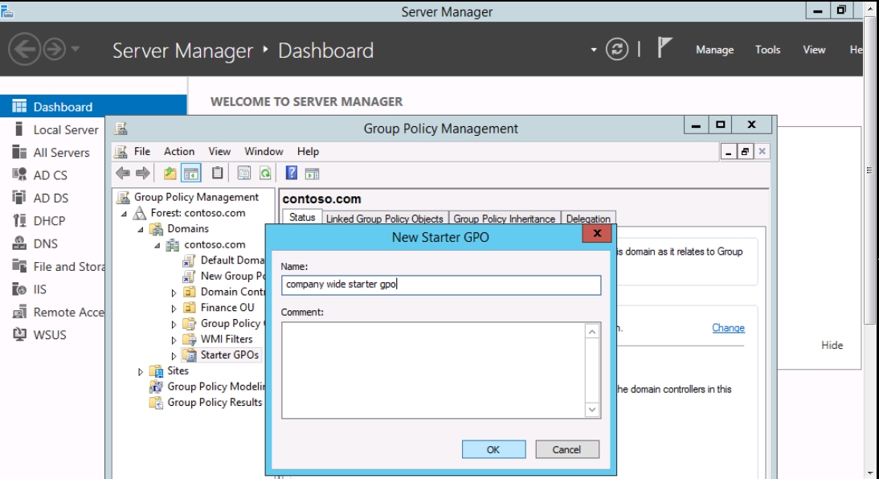The height and width of the screenshot is (479, 879).
Task: Open the Help menu in Group Policy Management
Action: pyautogui.click(x=308, y=151)
